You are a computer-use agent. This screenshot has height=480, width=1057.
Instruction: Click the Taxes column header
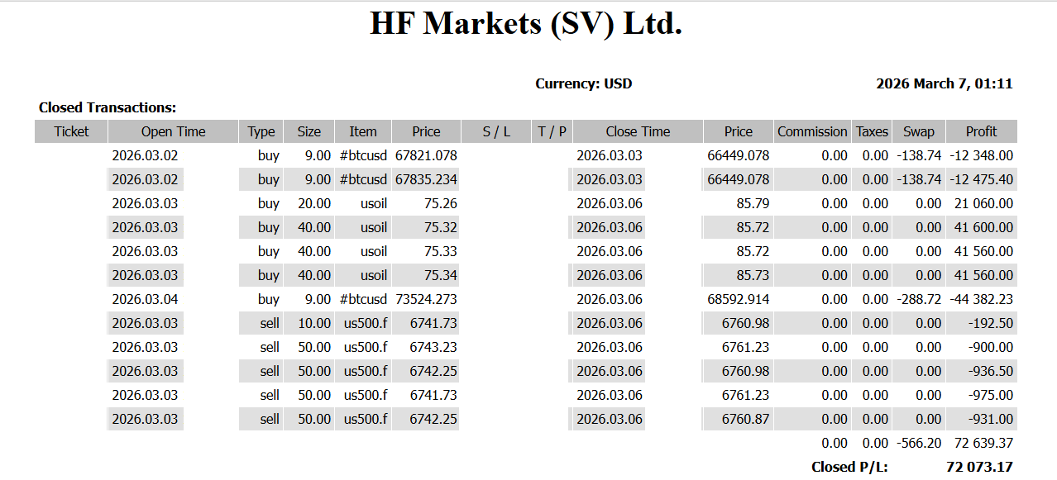(x=872, y=131)
